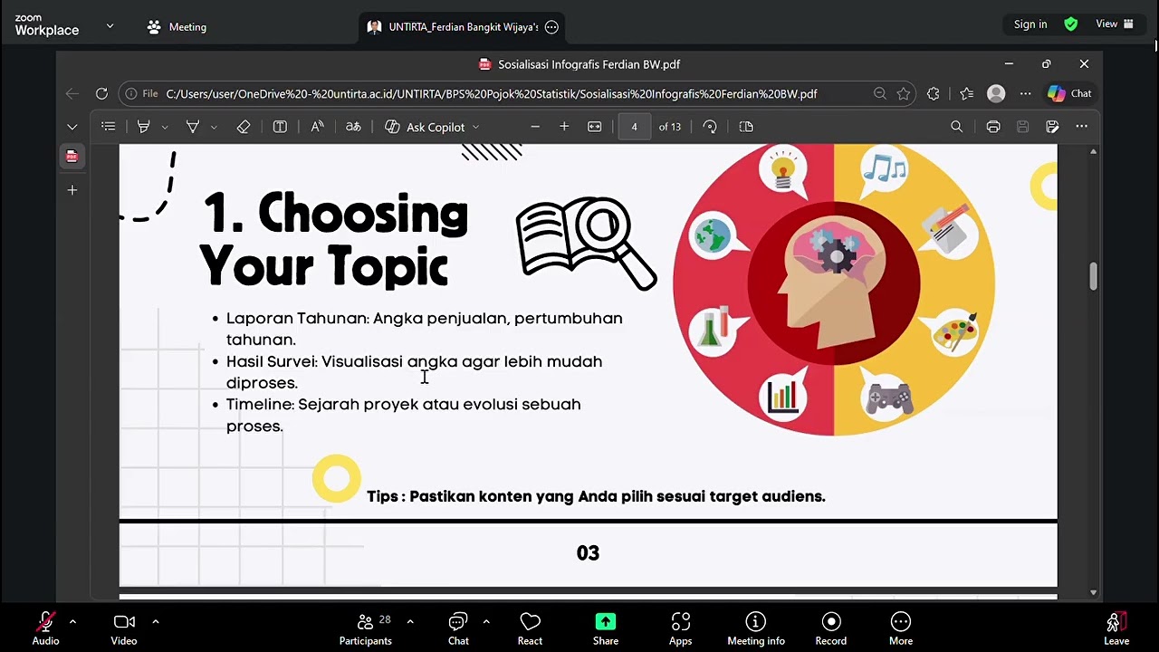The width and height of the screenshot is (1159, 652).
Task: Change the View layout
Action: [x=1115, y=24]
